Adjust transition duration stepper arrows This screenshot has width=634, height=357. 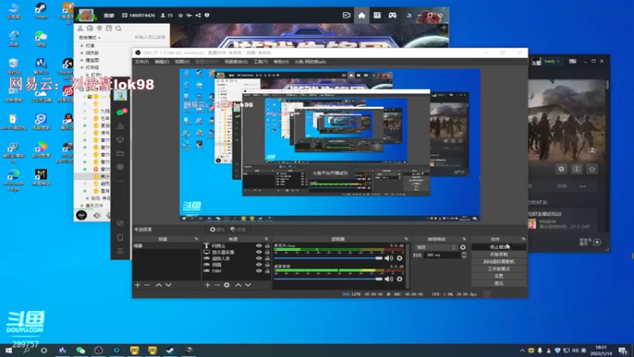[x=464, y=255]
